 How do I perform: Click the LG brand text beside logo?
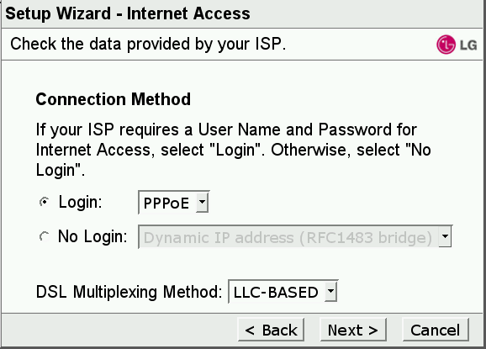[x=468, y=45]
